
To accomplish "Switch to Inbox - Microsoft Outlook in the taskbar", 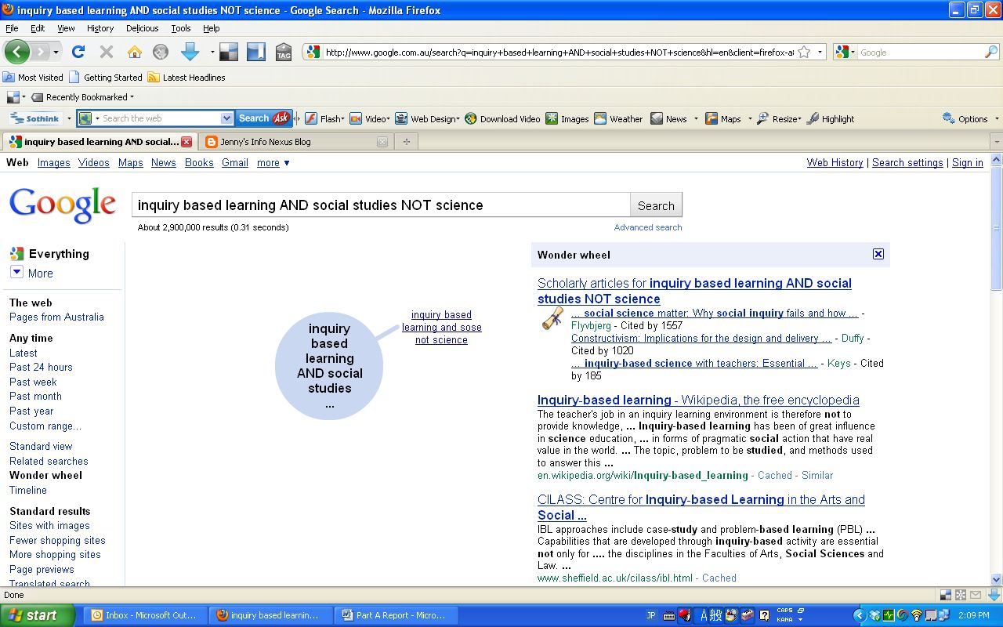I will [145, 615].
